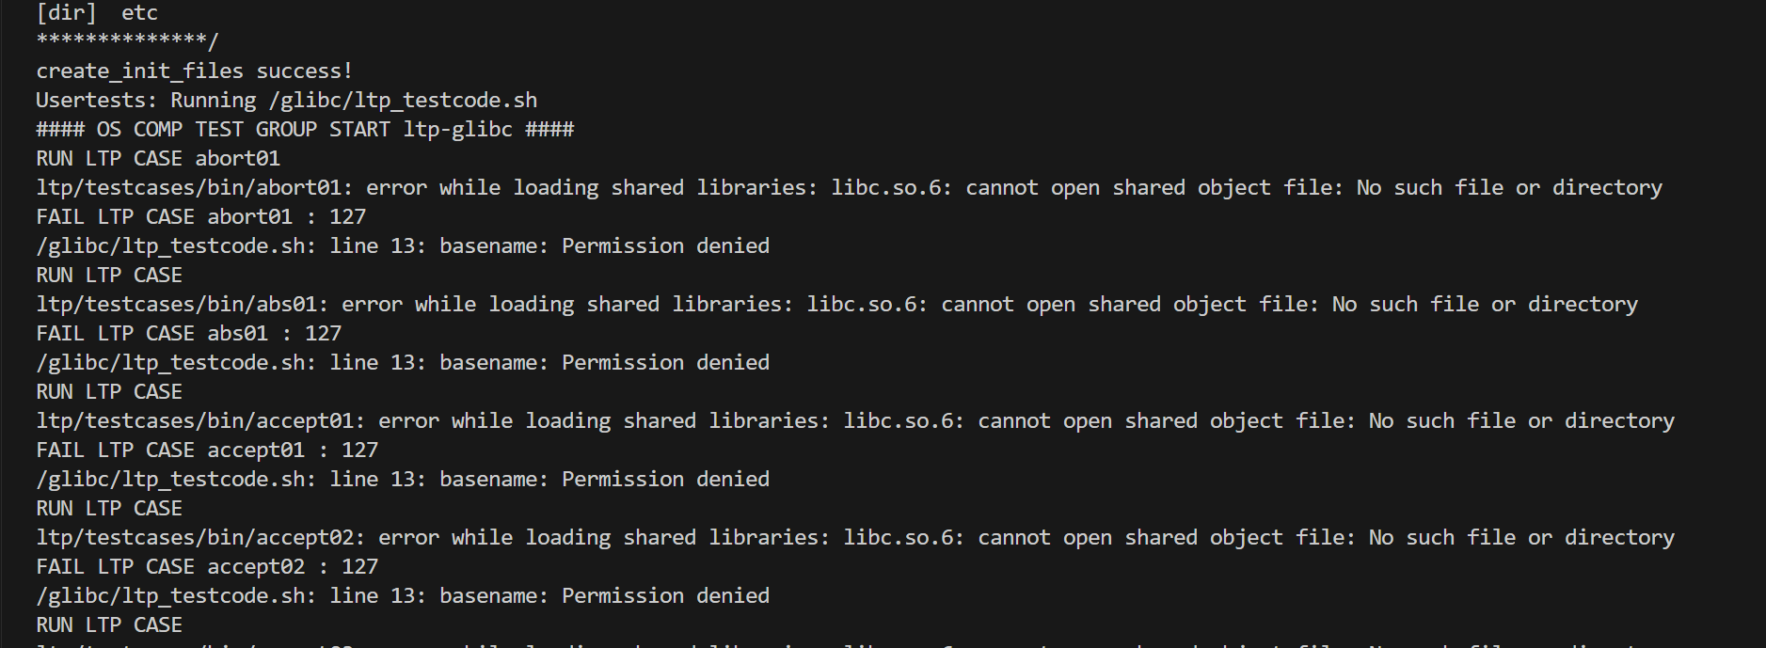Click the "FAIL LTP CASE accept01 : 127" result
1766x648 pixels.
(x=207, y=450)
